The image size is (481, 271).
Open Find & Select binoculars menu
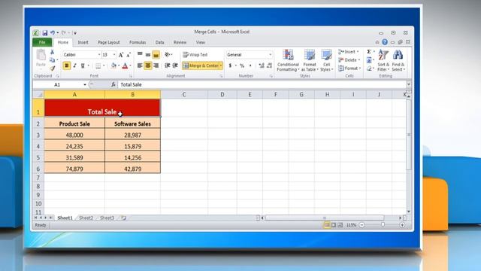(x=398, y=60)
